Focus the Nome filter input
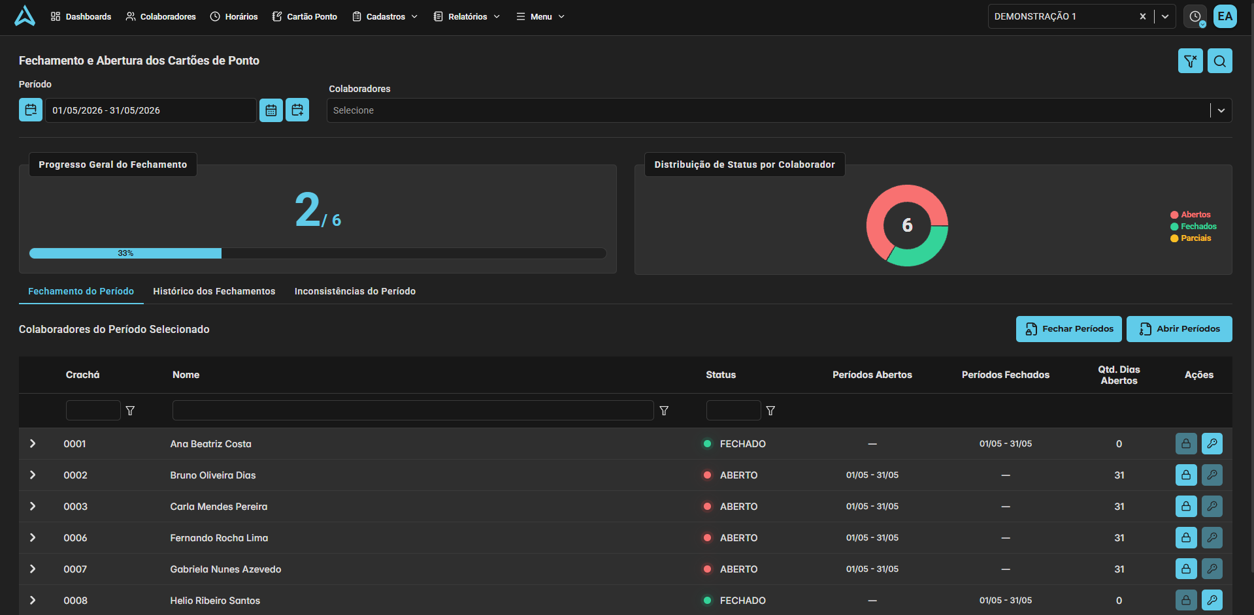The width and height of the screenshot is (1254, 615). point(413,410)
